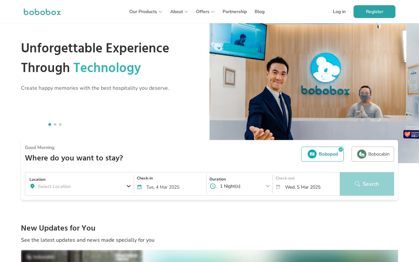
Task: Click the Register button
Action: point(374,12)
